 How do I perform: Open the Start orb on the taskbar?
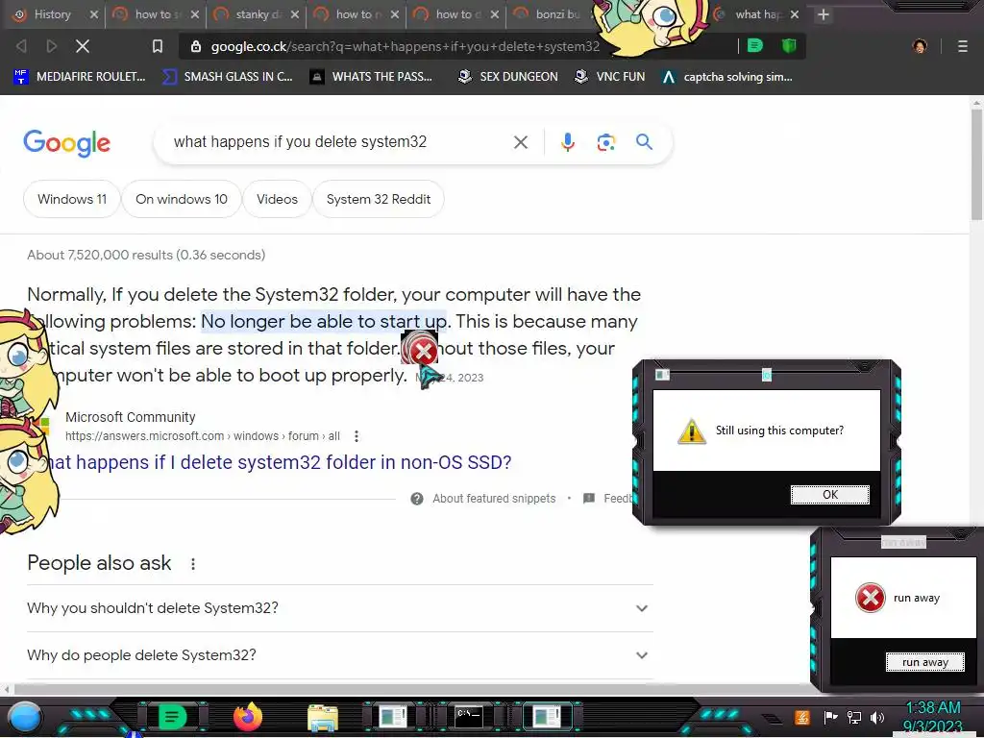(x=26, y=717)
